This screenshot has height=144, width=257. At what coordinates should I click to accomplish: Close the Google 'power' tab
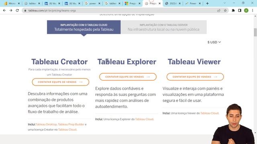point(99,4)
